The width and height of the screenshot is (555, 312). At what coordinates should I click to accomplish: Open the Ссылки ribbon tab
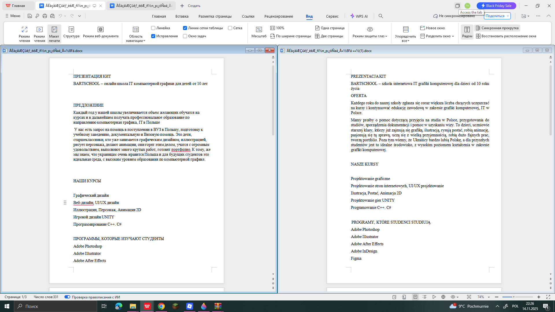tap(248, 16)
